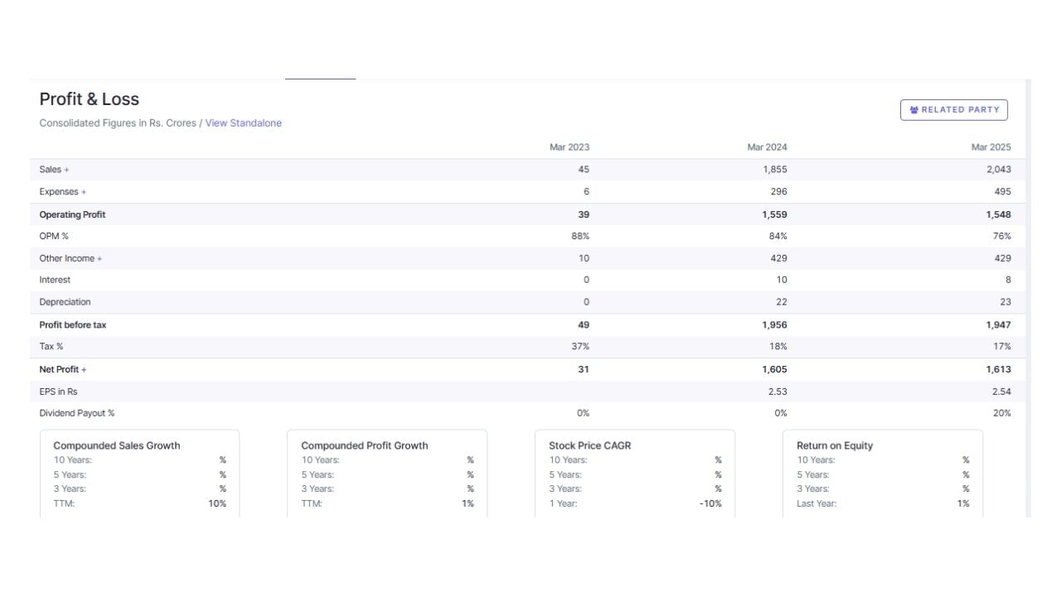Click the Compounded Profit Growth card title

(x=364, y=445)
